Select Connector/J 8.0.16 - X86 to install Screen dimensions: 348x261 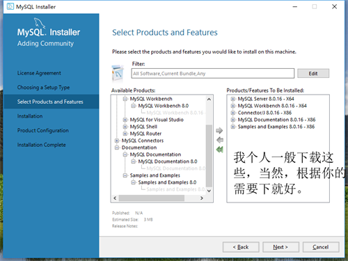pyautogui.click(x=264, y=113)
